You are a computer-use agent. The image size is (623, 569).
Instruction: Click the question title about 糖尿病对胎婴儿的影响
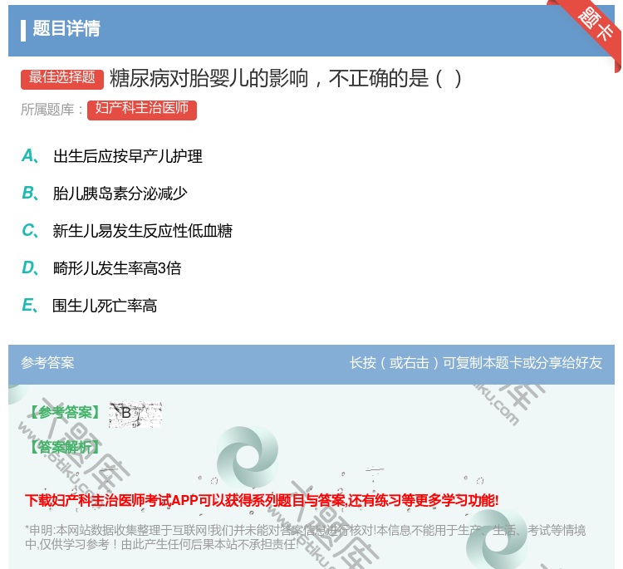tap(285, 78)
